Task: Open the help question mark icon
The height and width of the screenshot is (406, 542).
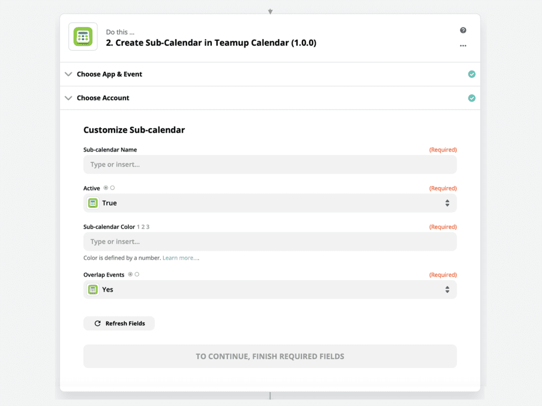Action: point(463,30)
